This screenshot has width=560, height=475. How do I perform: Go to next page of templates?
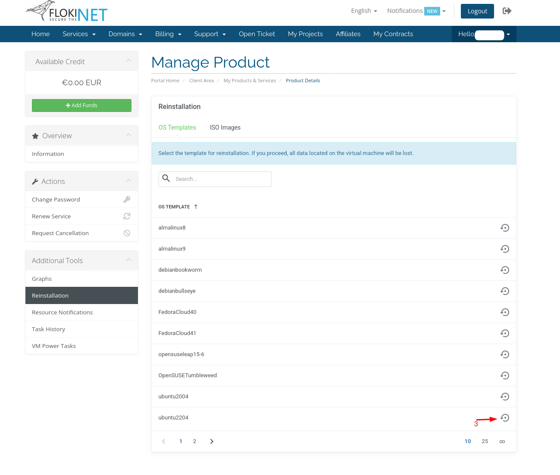(212, 441)
